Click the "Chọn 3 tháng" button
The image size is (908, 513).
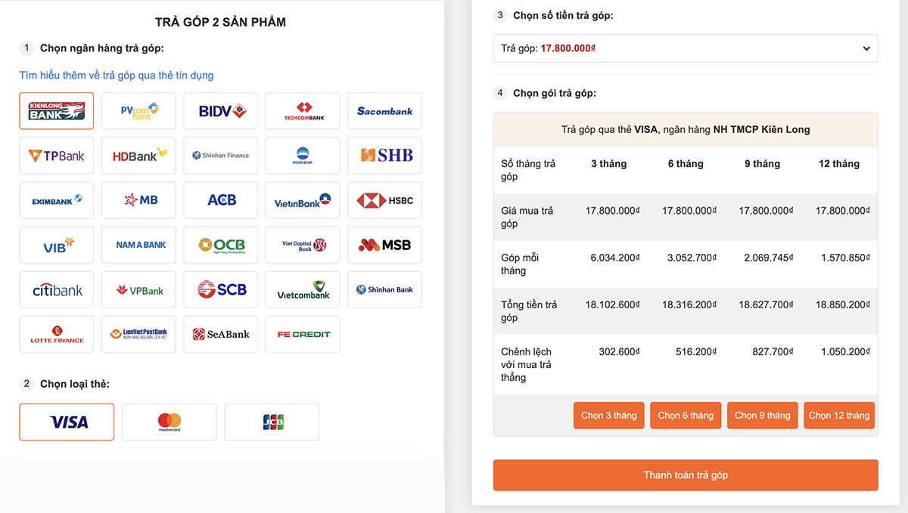[x=609, y=416]
